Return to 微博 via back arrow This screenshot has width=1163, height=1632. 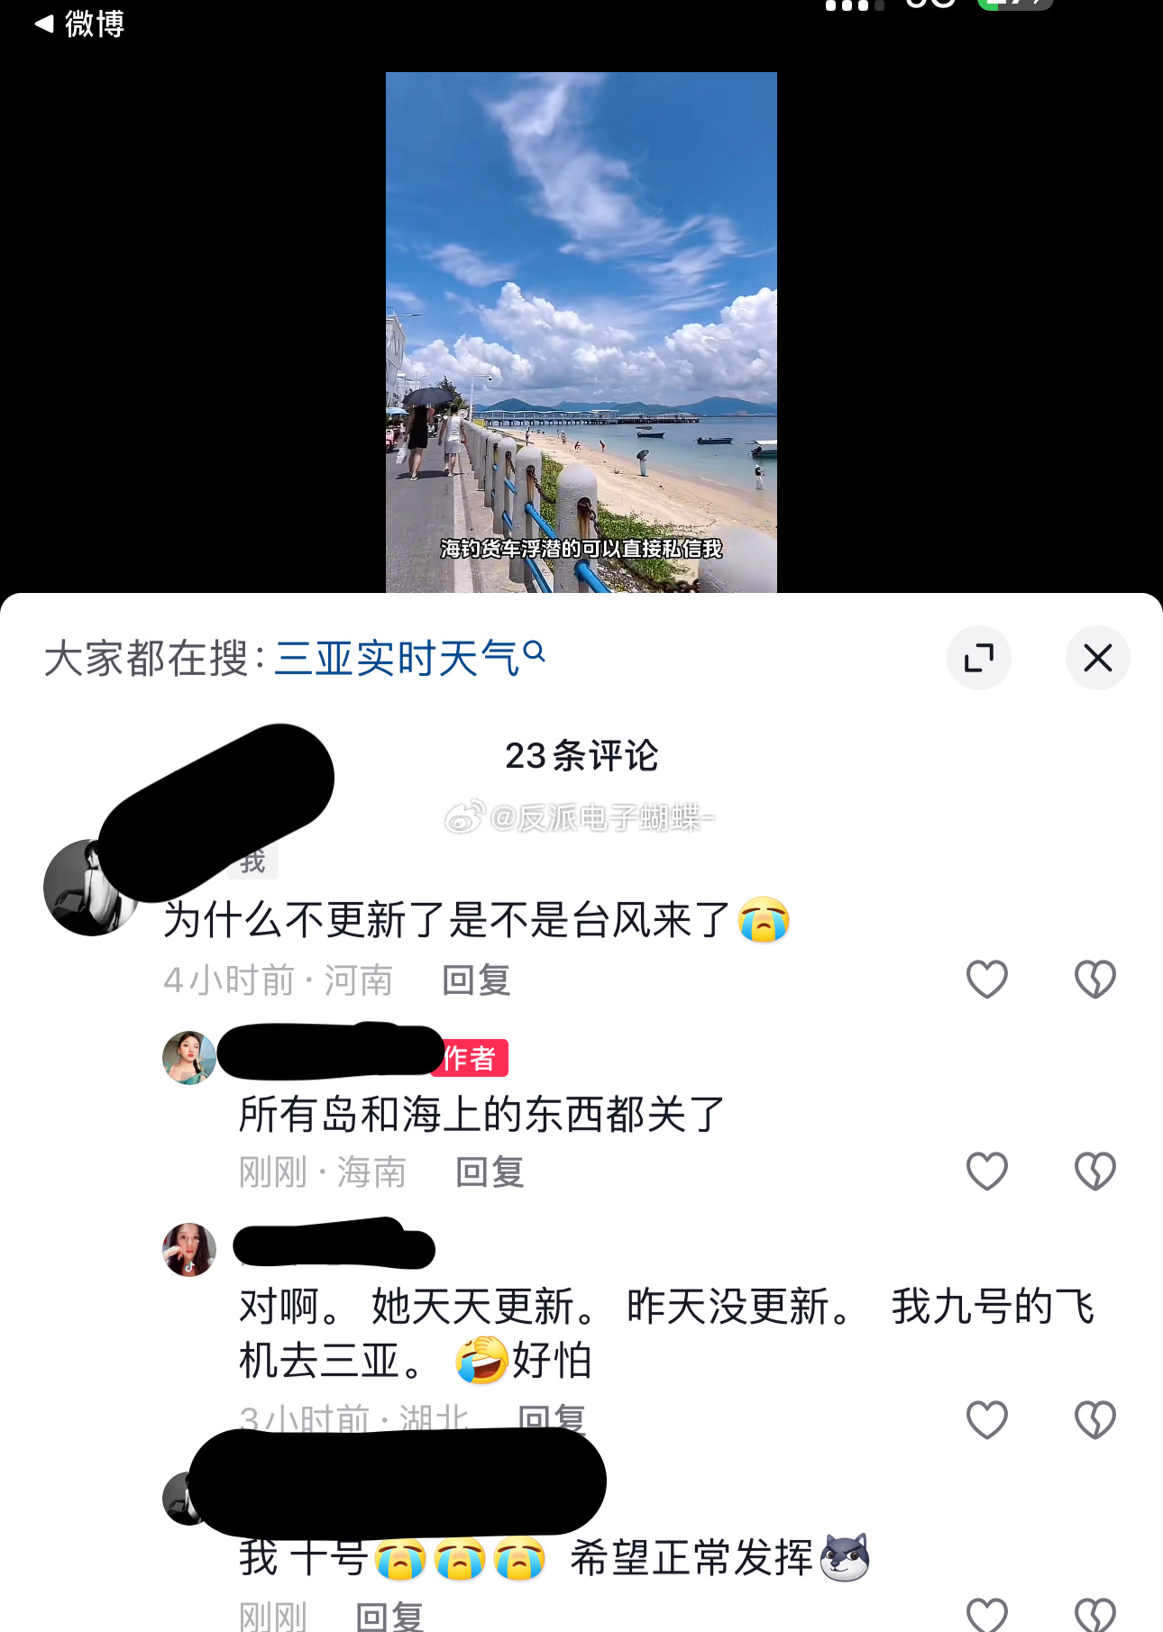pos(78,23)
